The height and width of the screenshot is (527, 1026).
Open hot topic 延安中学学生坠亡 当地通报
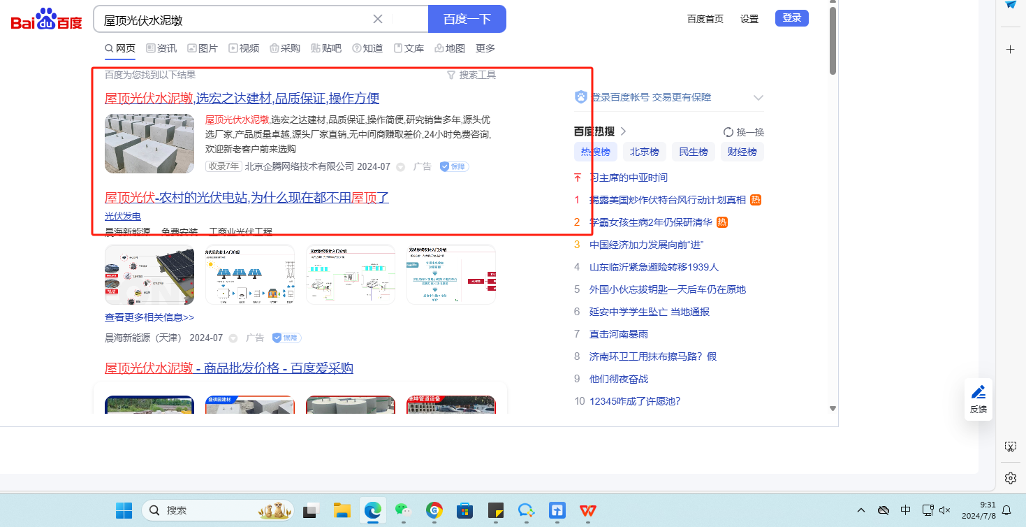(x=650, y=312)
